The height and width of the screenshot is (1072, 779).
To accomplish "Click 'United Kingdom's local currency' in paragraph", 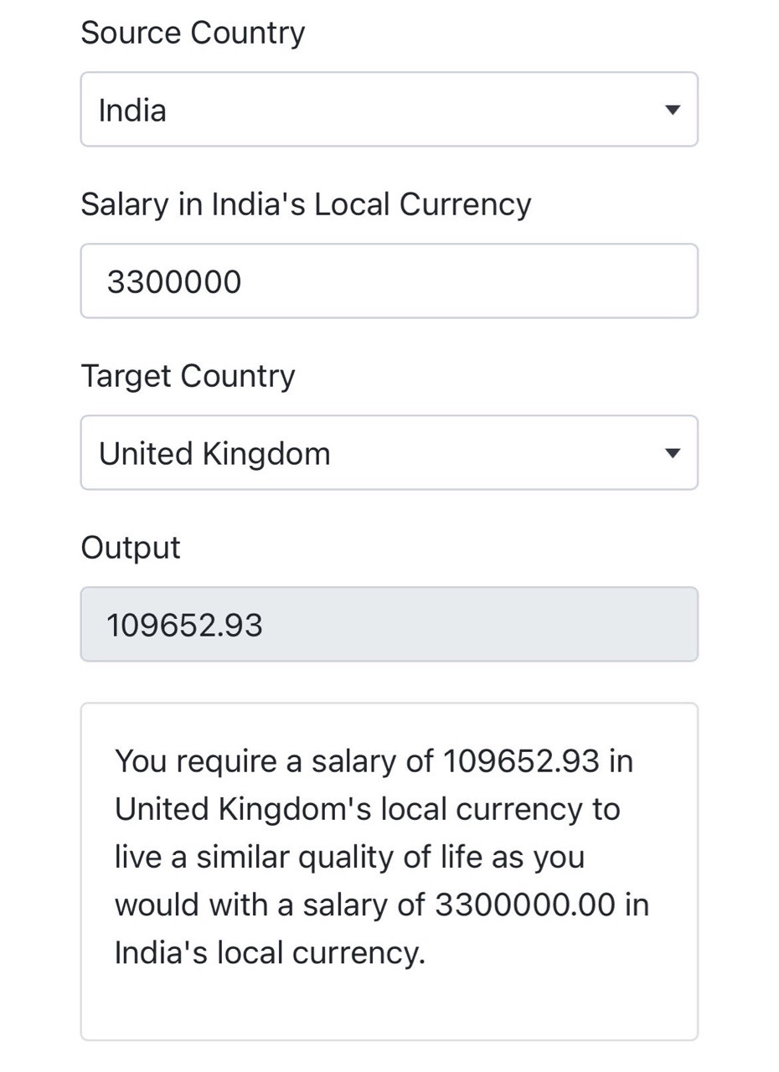I will coord(367,810).
